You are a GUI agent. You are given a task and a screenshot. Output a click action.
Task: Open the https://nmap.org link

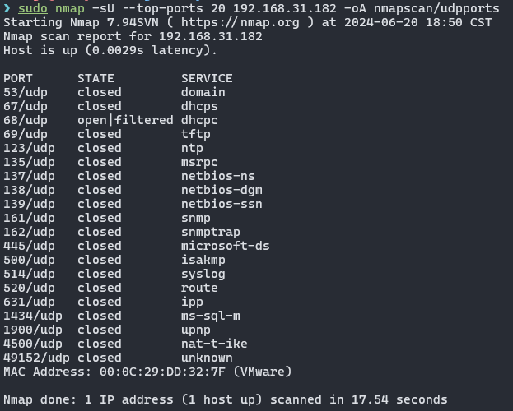(240, 22)
